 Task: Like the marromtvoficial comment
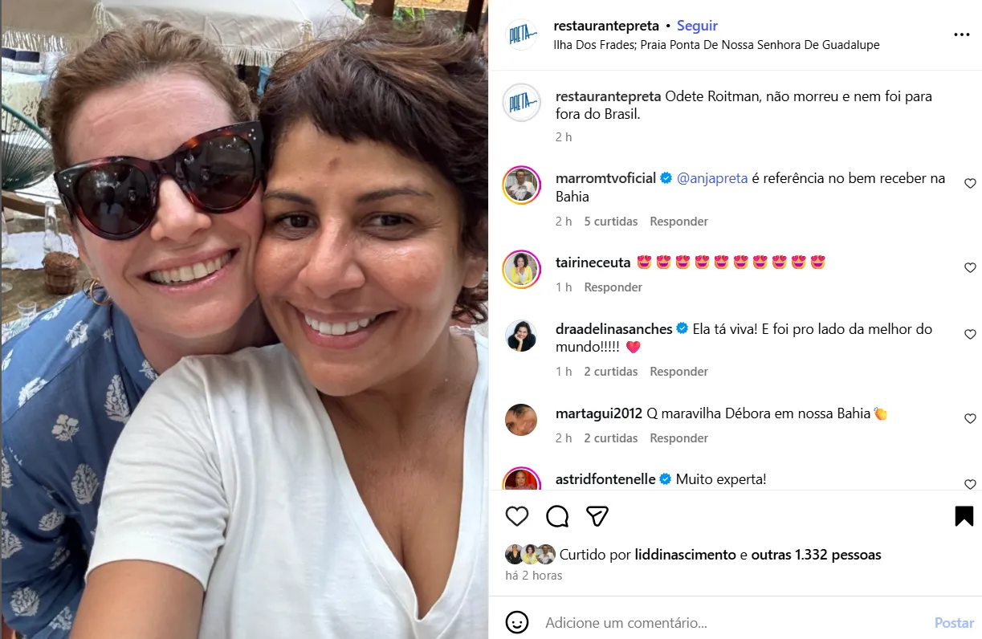pos(970,184)
